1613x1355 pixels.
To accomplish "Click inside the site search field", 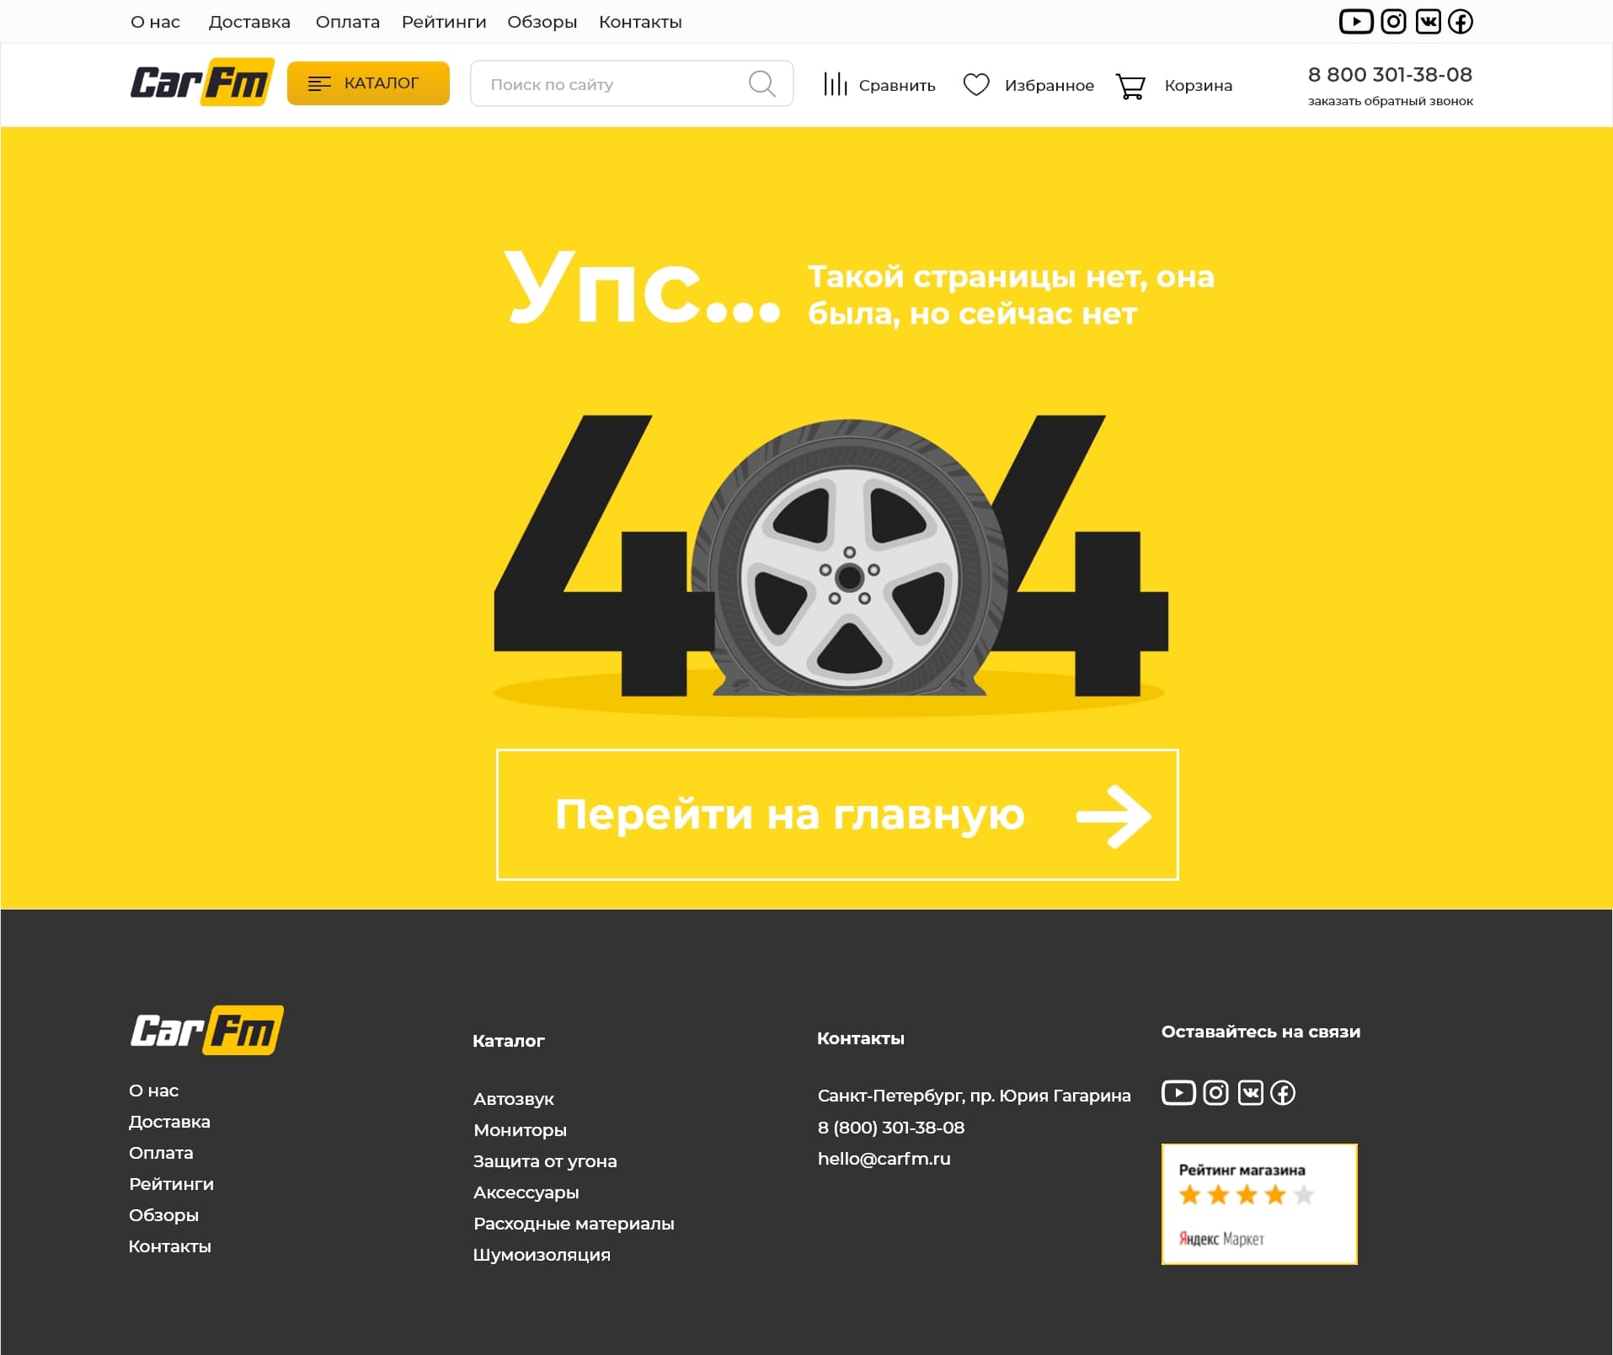I will coord(615,83).
